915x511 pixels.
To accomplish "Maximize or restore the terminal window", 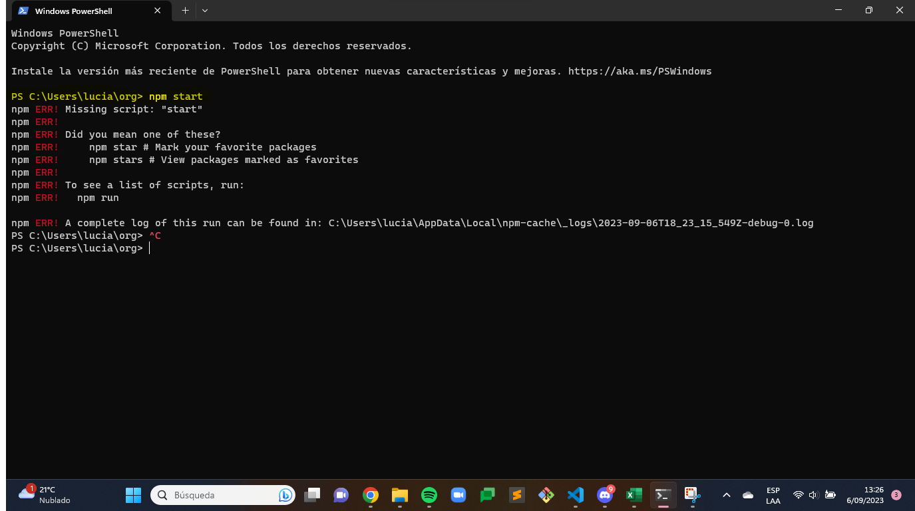I will click(x=868, y=10).
